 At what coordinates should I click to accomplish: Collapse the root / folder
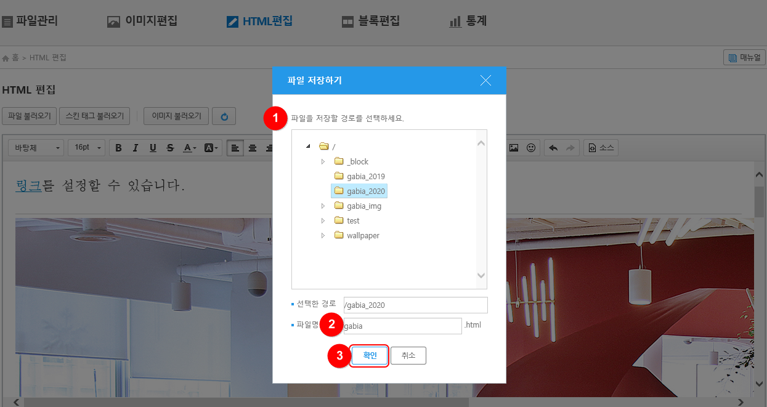[307, 147]
